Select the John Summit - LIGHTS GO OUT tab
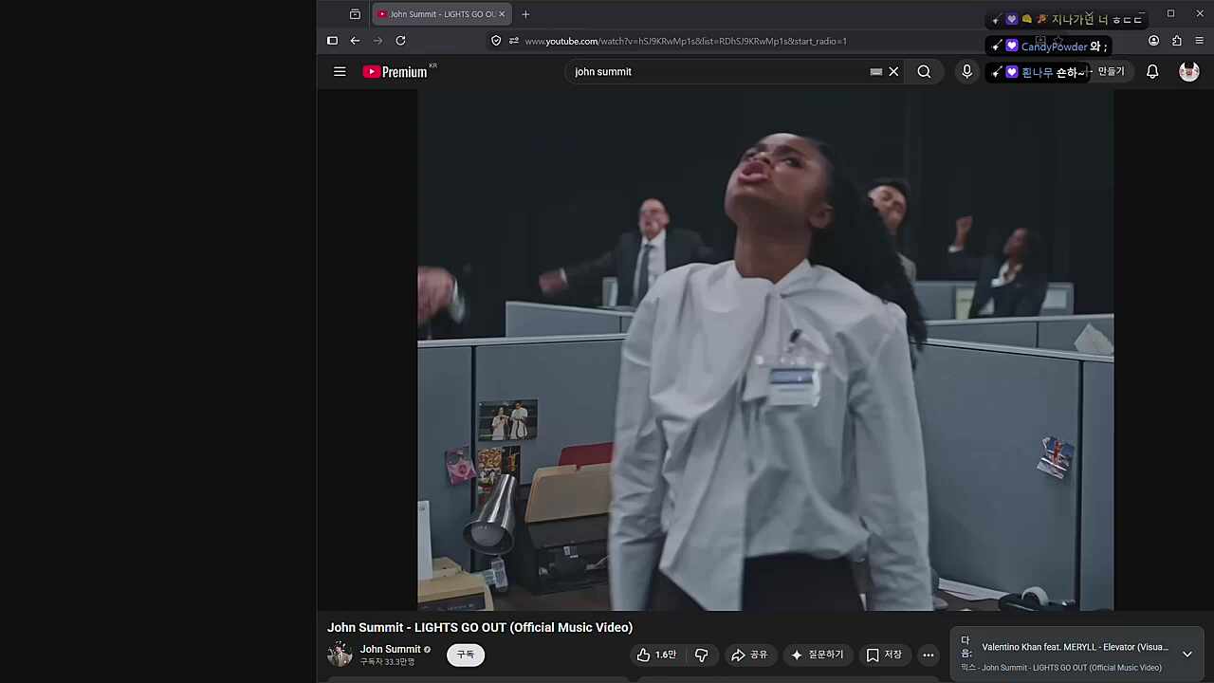The width and height of the screenshot is (1214, 683). (x=442, y=14)
